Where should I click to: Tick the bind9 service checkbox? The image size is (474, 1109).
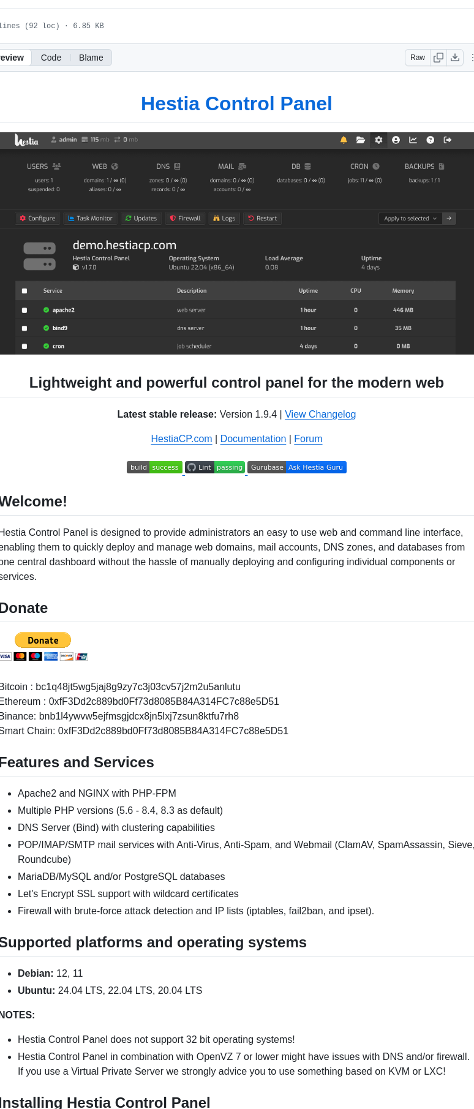tap(24, 328)
